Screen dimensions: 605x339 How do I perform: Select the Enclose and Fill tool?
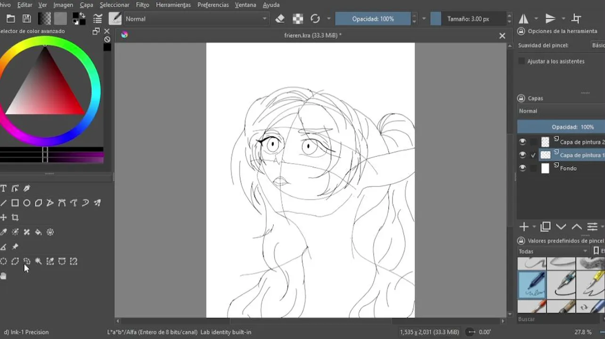click(x=50, y=232)
